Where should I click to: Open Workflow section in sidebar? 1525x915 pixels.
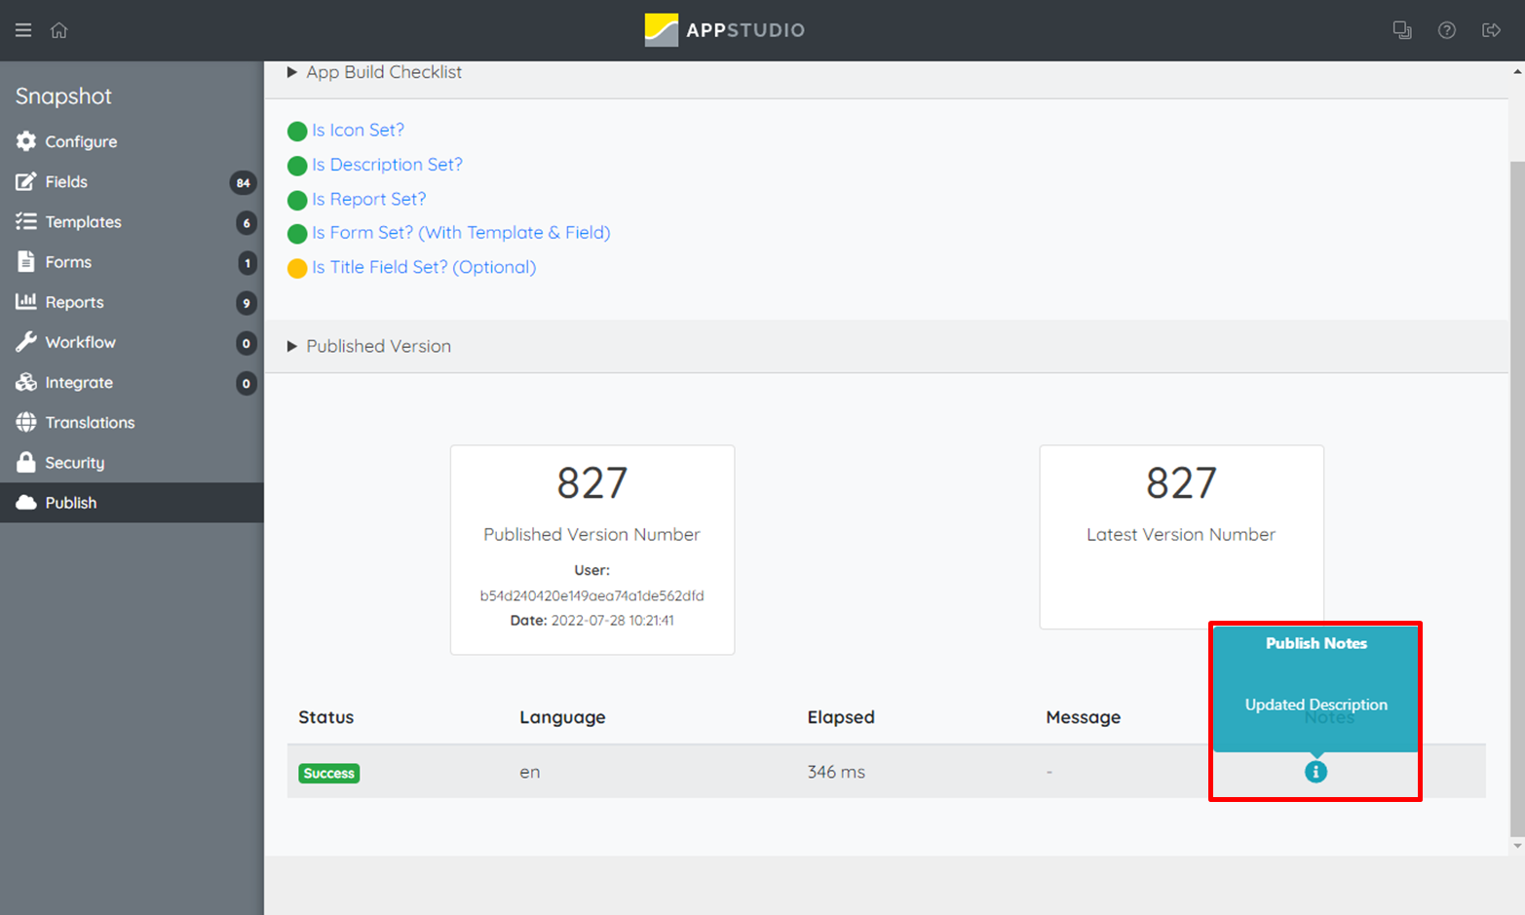[132, 342]
